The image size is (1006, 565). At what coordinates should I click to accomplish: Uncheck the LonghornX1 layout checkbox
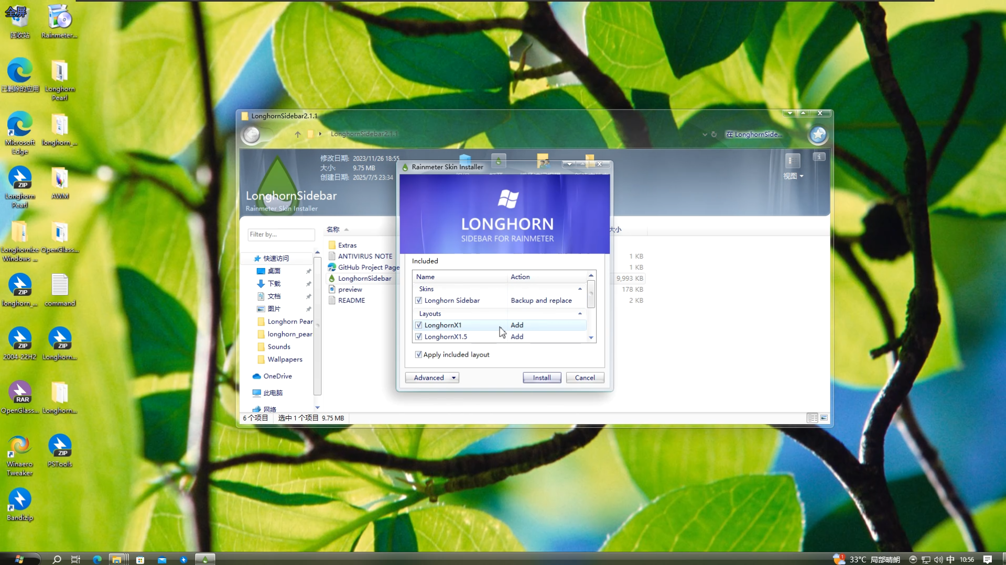click(x=418, y=325)
